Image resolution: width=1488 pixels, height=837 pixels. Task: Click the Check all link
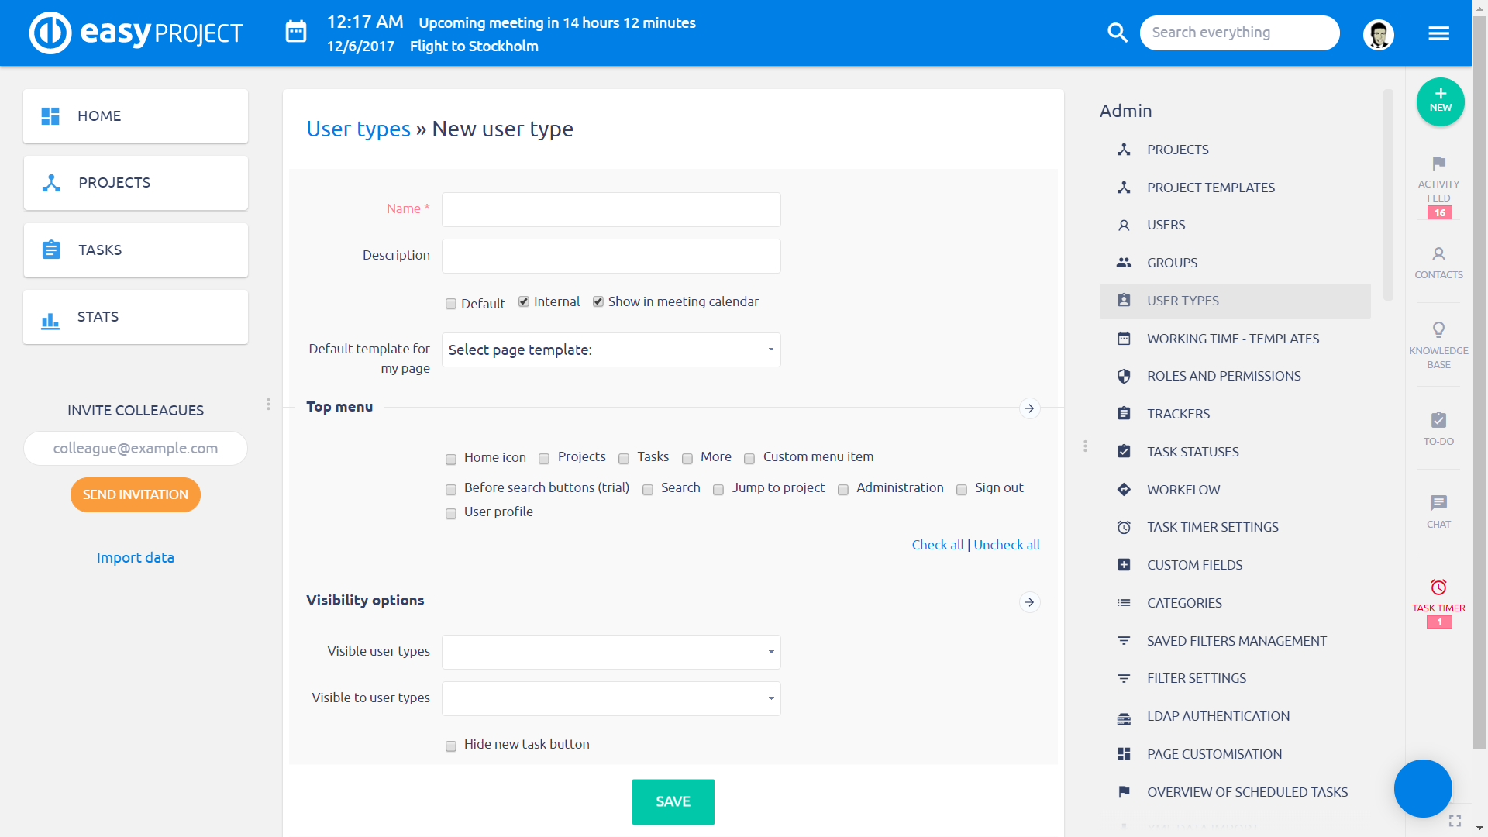(x=938, y=545)
